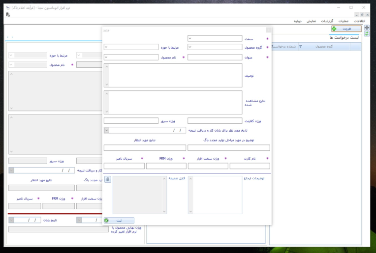Open the گزارشات menu
376x253 pixels.
click(327, 21)
